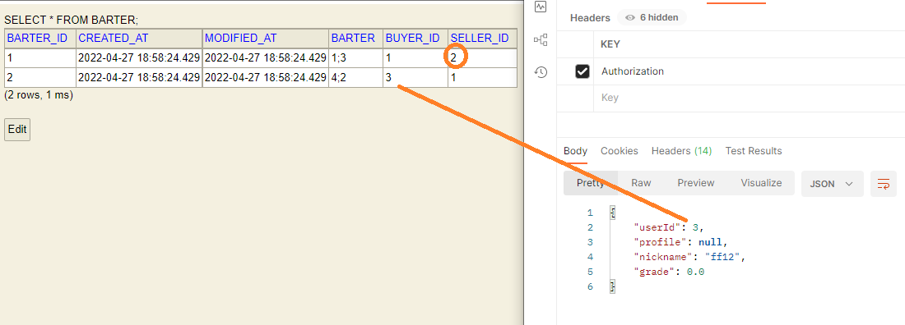
Task: Click the '(2 rows, 1 ms)' result text
Action: 39,96
